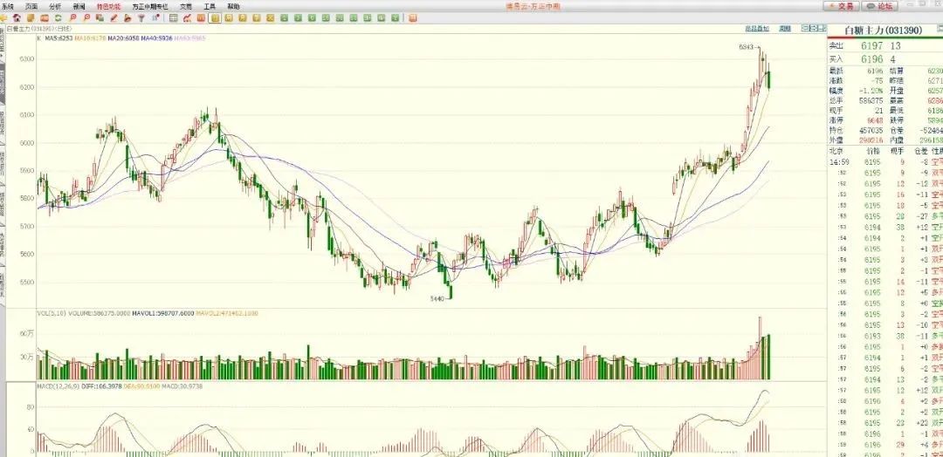This screenshot has width=943, height=457.
Task: Open the 系统 menu
Action: pos(8,6)
